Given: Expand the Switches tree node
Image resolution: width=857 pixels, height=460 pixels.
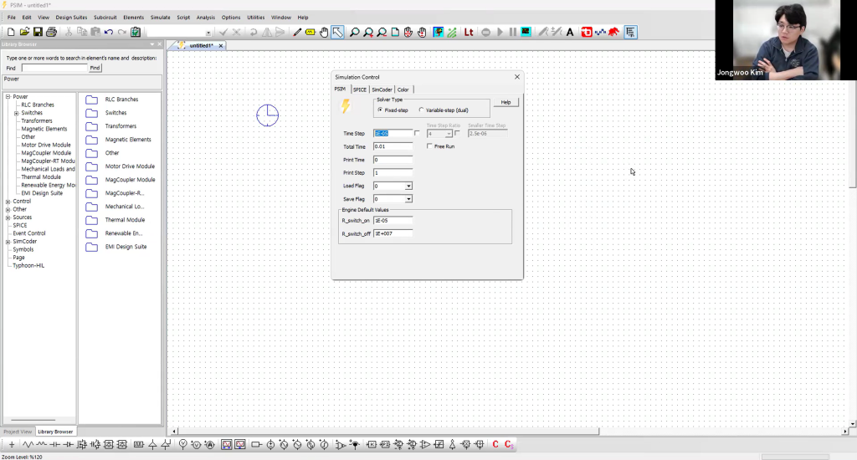Looking at the screenshot, I should point(17,113).
